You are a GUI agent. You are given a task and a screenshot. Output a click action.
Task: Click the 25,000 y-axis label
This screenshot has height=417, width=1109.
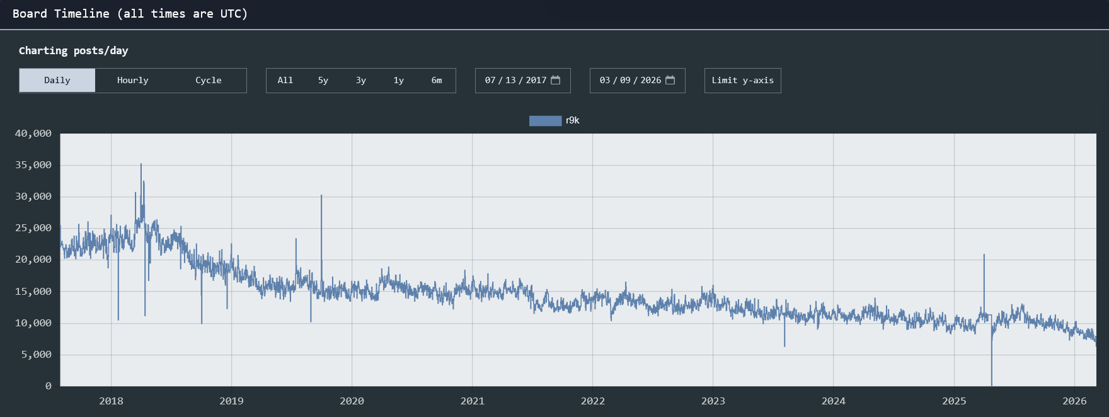pyautogui.click(x=33, y=228)
